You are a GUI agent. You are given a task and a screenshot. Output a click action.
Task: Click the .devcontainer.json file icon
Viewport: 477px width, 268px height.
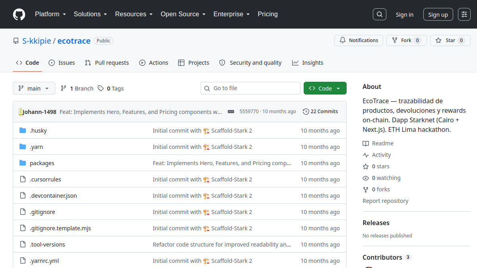(23, 196)
